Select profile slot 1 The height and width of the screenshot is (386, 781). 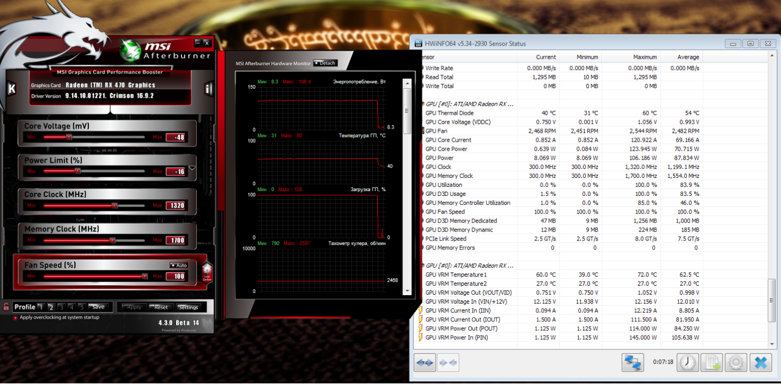(40, 307)
